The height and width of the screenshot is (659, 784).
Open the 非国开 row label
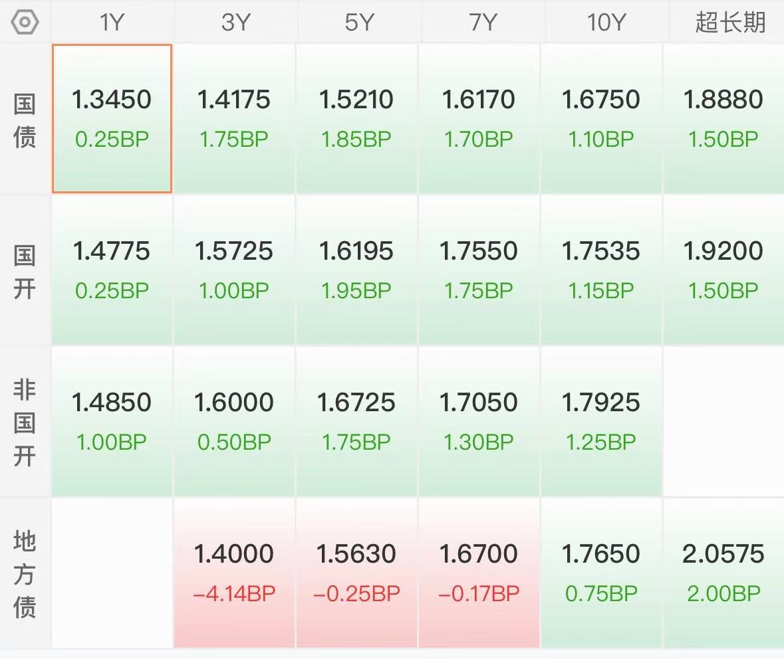coord(25,423)
